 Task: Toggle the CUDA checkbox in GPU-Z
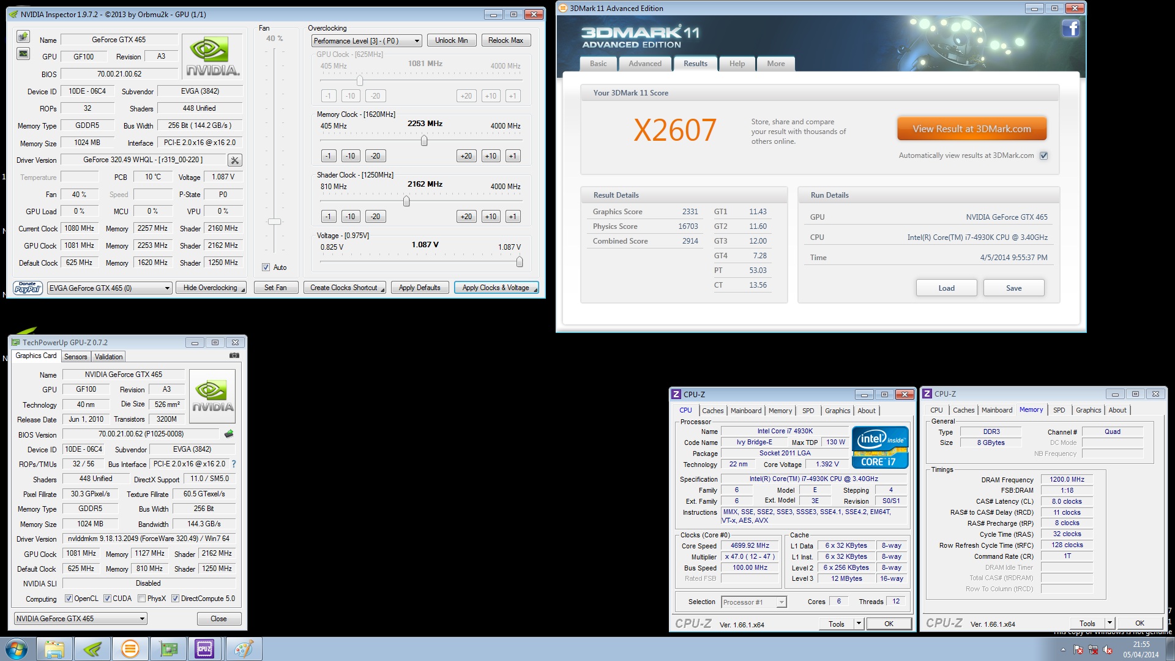[x=108, y=599]
